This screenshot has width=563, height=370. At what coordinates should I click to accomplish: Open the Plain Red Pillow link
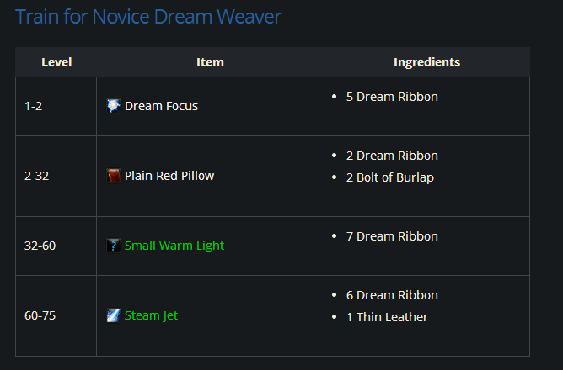click(x=169, y=176)
